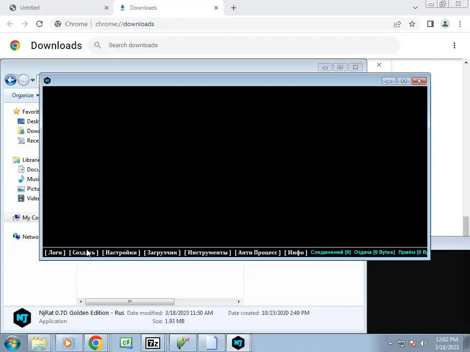Bookmark this tab with the star
This screenshot has height=352, width=470.
pos(412,24)
